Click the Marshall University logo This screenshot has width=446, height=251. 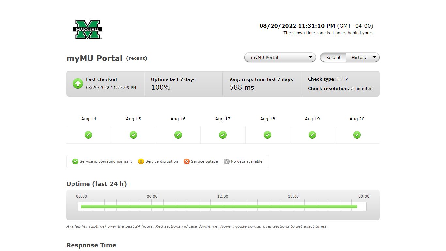(x=88, y=29)
